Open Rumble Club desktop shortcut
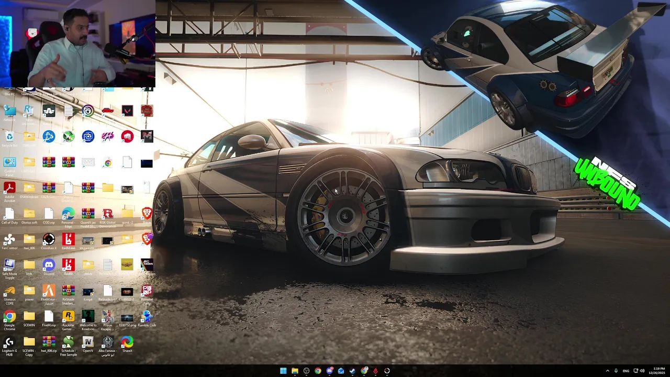This screenshot has height=377, width=670. point(147,318)
